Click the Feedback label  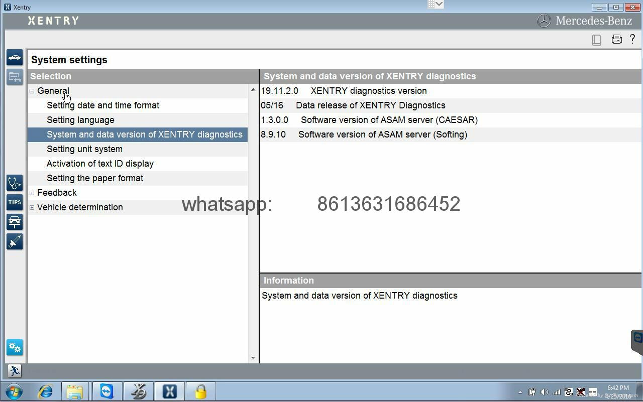(57, 193)
